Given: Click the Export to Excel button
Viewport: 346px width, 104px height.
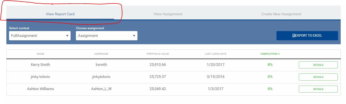Looking at the screenshot, I should (x=307, y=36).
